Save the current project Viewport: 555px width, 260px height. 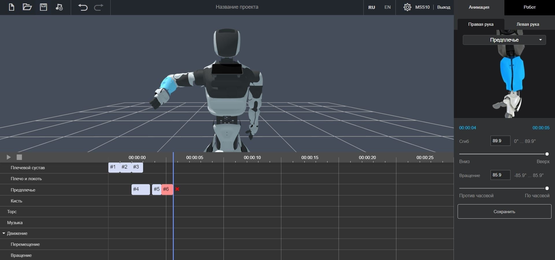(x=43, y=7)
